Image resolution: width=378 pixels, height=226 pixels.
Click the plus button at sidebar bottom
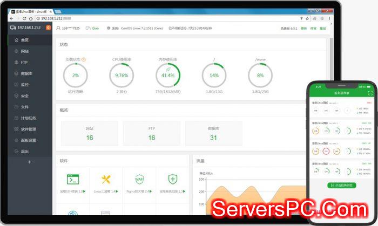29,162
